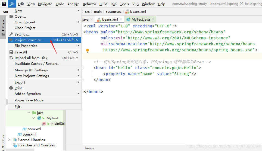
Task: Expand the New submenu
Action: click(x=78, y=11)
